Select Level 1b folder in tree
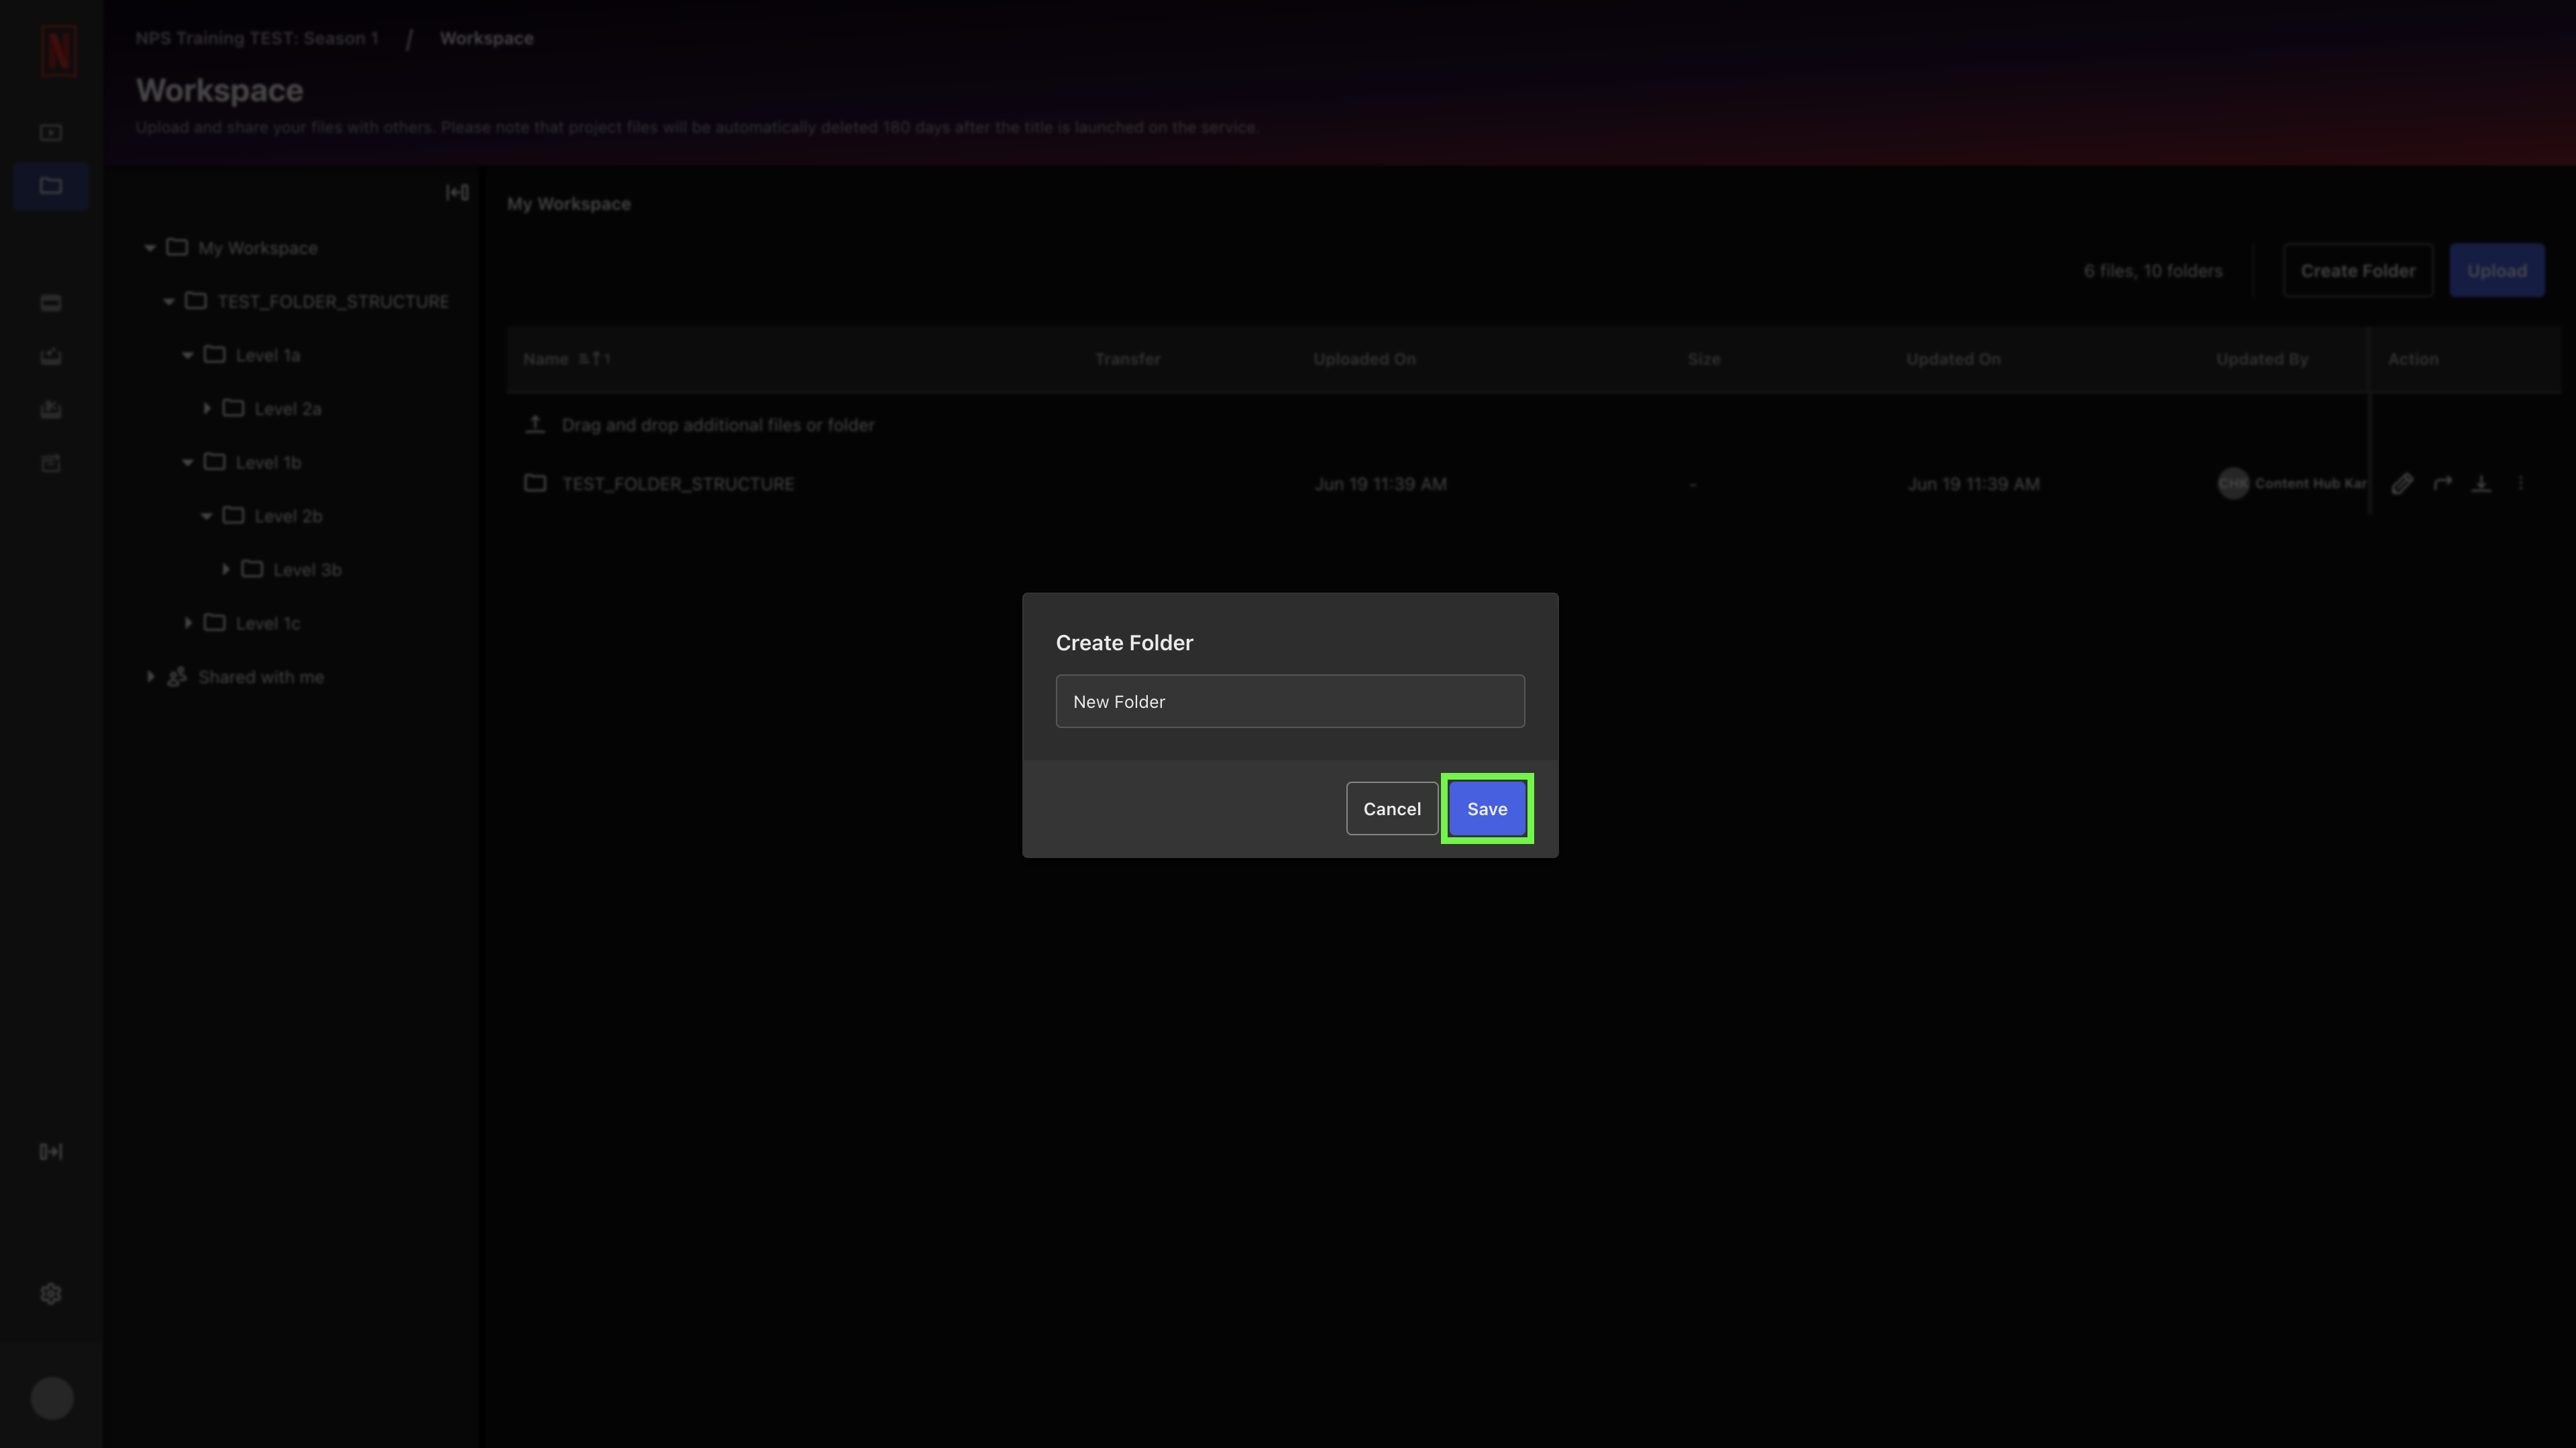The height and width of the screenshot is (1448, 2576). (x=268, y=463)
